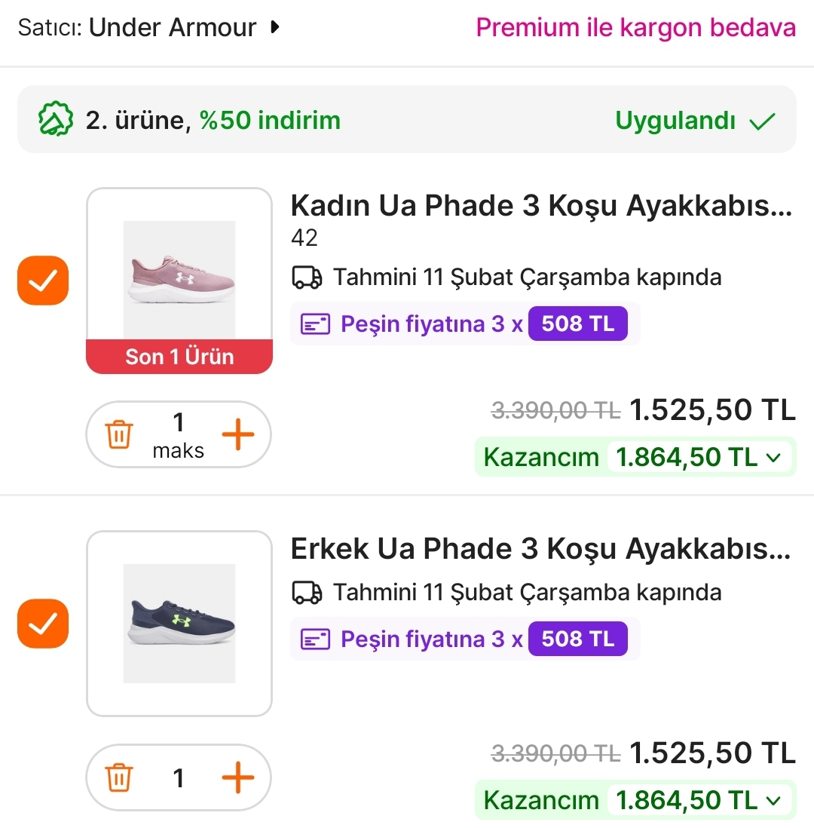
Task: Tap delivery truck icon on women's shoe
Action: [x=307, y=278]
